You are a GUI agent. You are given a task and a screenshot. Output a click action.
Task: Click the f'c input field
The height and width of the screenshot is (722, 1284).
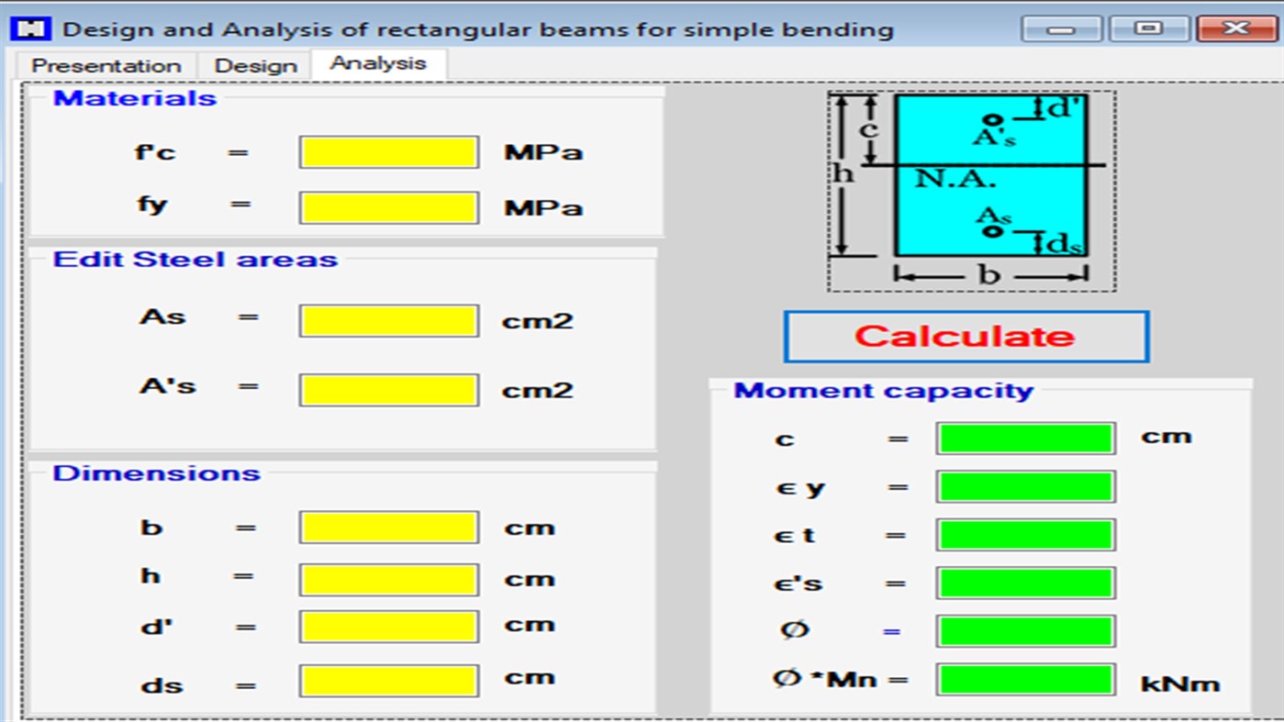[x=387, y=151]
